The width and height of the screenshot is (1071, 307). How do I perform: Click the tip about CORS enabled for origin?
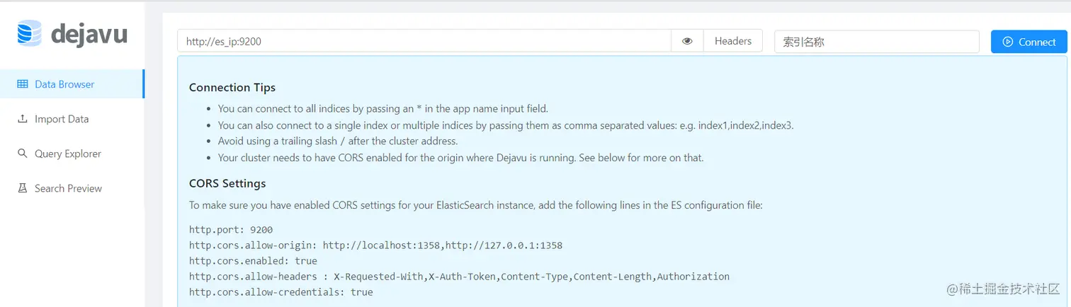[x=460, y=158]
